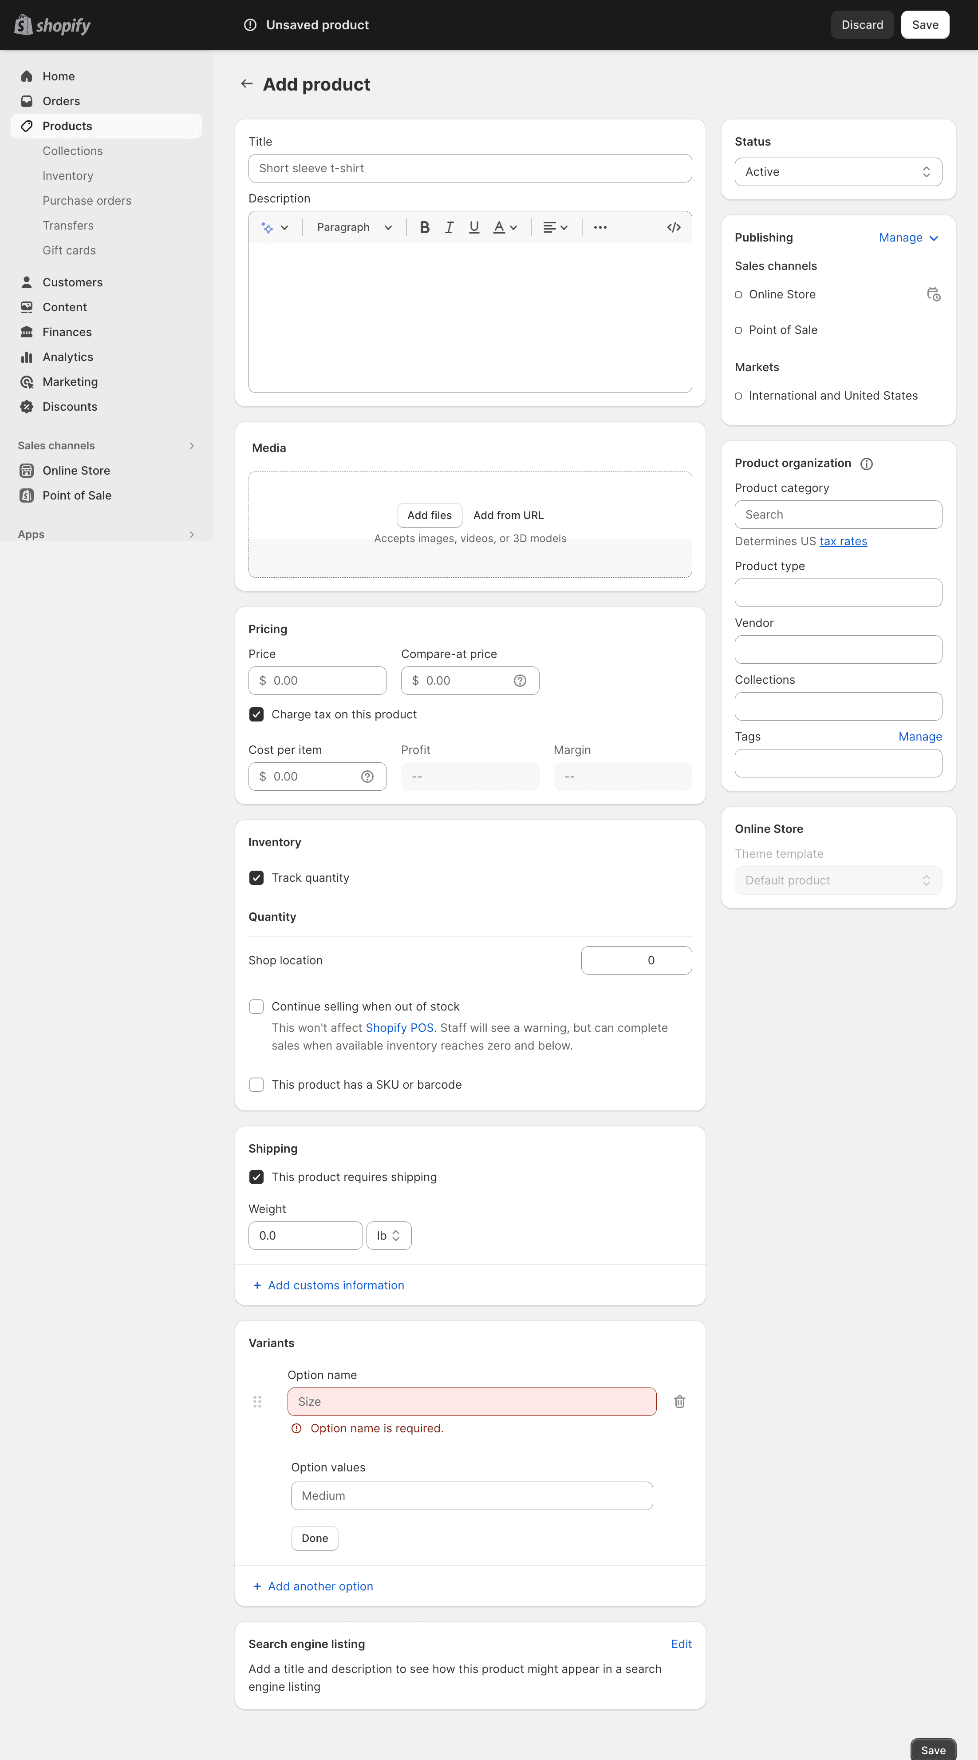Apply italic formatting in description editor
This screenshot has height=1760, width=978.
coord(449,227)
